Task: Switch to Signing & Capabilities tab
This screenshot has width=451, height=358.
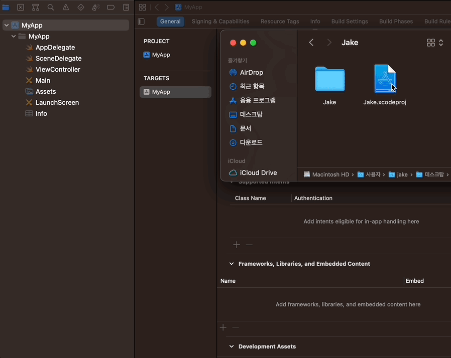Action: (x=220, y=22)
